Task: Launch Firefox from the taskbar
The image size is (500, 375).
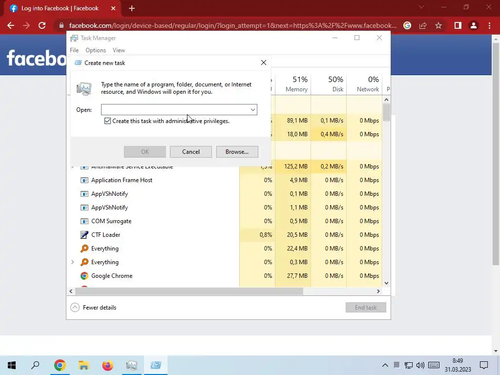Action: (x=107, y=365)
